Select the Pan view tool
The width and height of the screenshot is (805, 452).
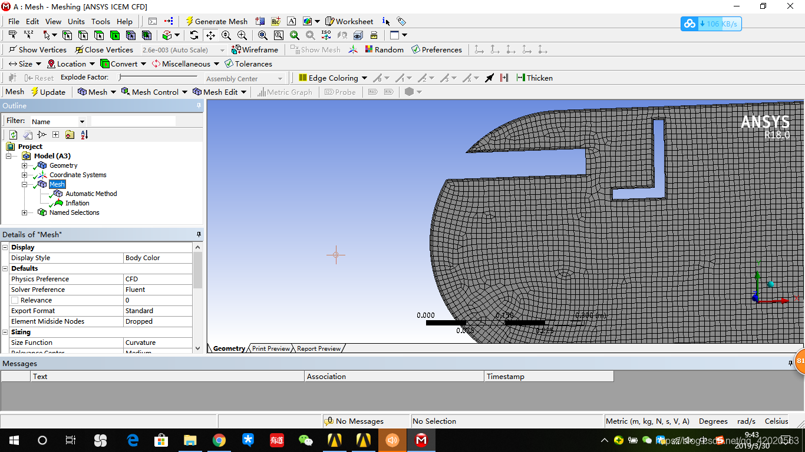pyautogui.click(x=210, y=35)
